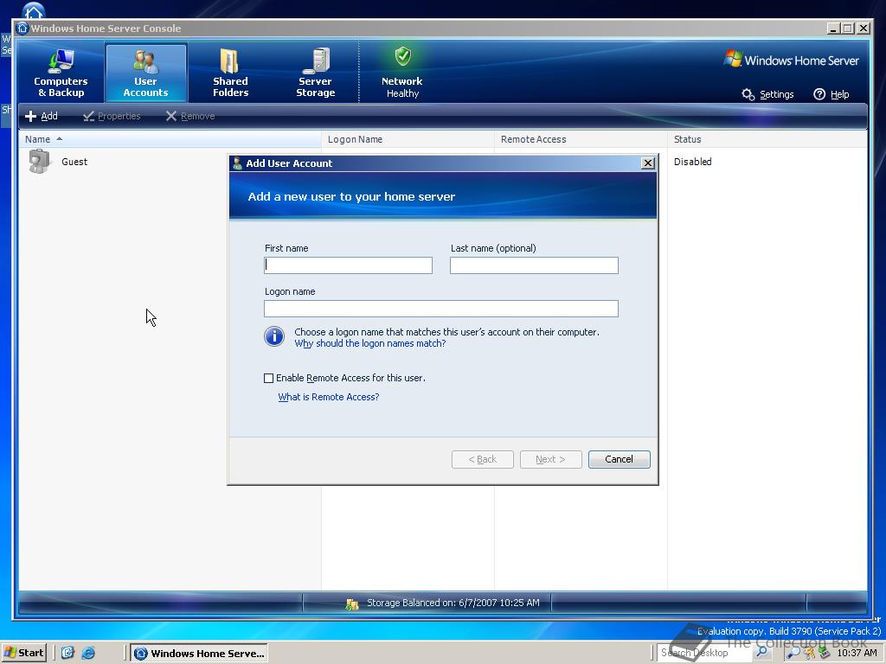Image resolution: width=886 pixels, height=664 pixels.
Task: Open 'Why should the logon names match?' link
Action: pos(370,343)
